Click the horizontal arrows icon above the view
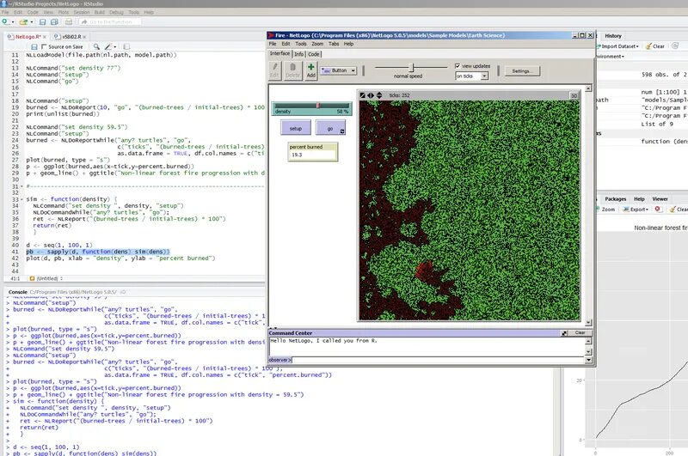 pyautogui.click(x=371, y=95)
